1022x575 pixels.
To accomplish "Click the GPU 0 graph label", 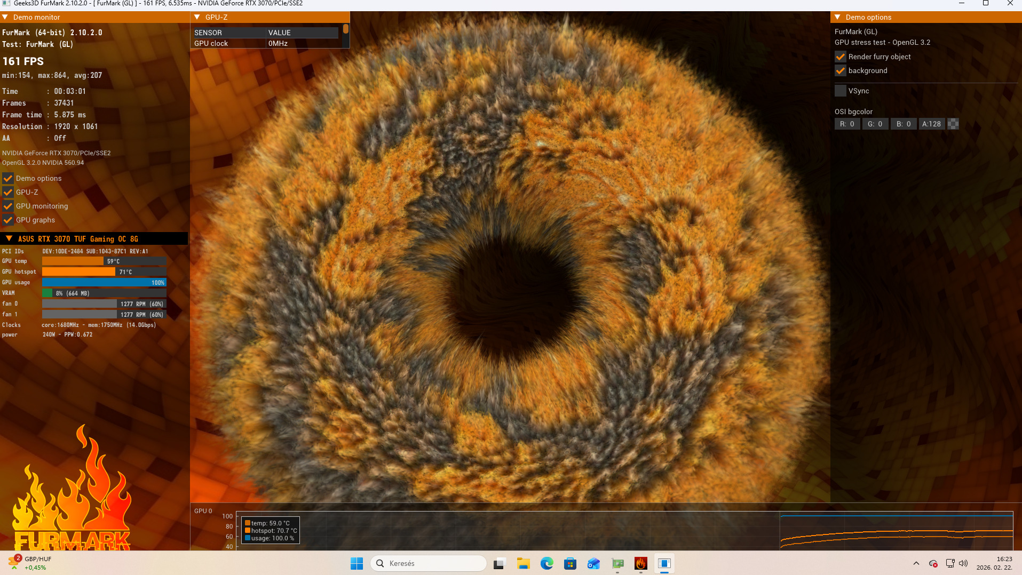I will 203,511.
